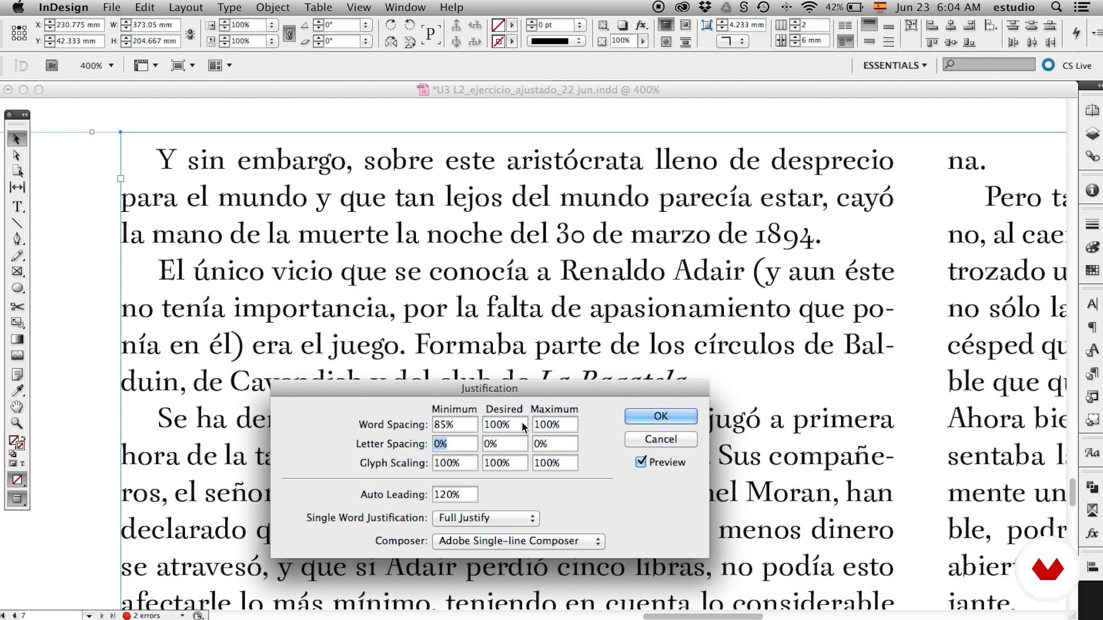Select the Type tool
The image size is (1103, 620).
tap(17, 207)
